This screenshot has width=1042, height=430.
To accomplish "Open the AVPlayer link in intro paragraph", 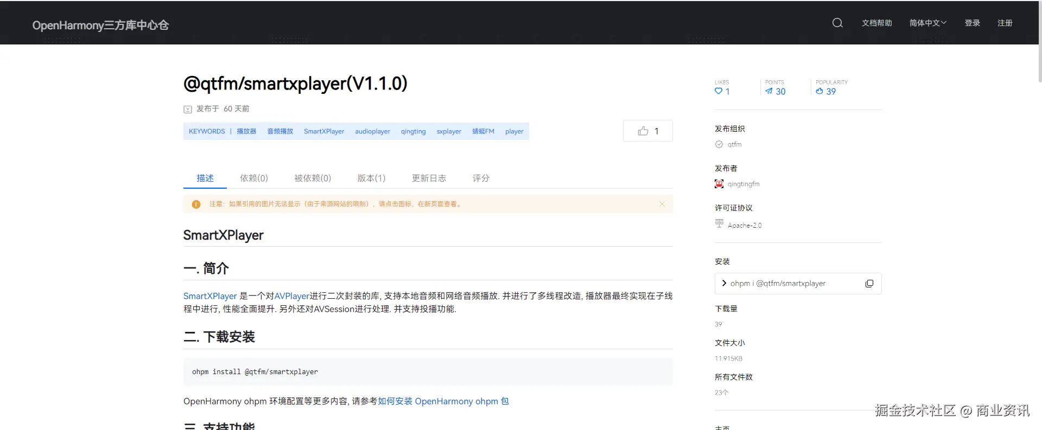I will tap(291, 296).
